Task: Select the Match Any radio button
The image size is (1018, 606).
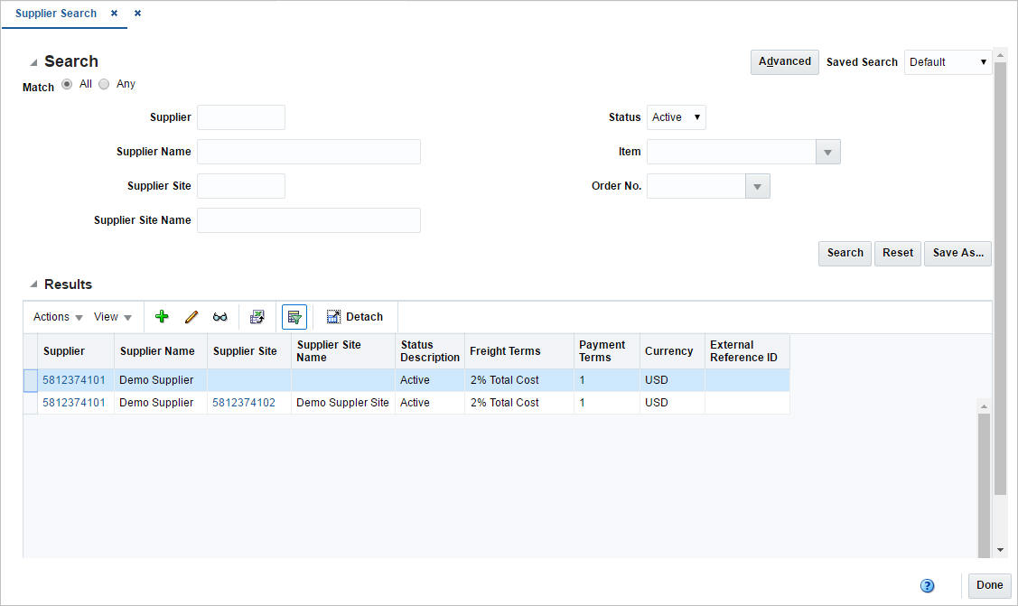Action: click(104, 83)
